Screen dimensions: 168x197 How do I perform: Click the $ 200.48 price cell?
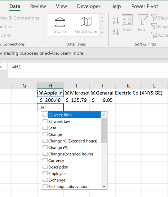[x=50, y=100]
